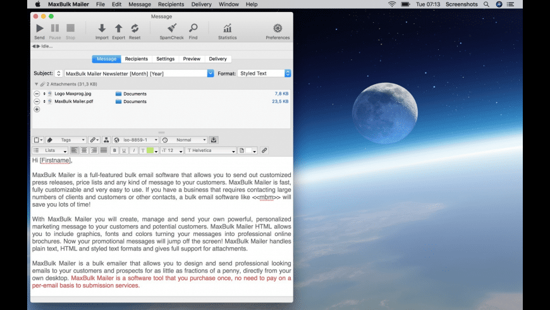Open the Window menu
The width and height of the screenshot is (550, 310).
pos(229,4)
